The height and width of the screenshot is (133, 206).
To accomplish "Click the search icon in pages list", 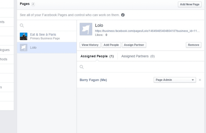I will pyautogui.click(x=22, y=25).
